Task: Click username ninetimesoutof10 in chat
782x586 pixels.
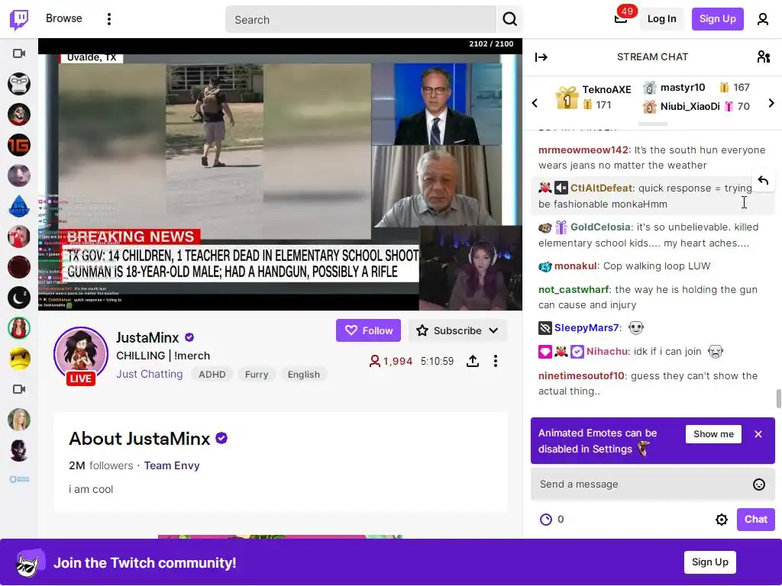Action: click(581, 375)
